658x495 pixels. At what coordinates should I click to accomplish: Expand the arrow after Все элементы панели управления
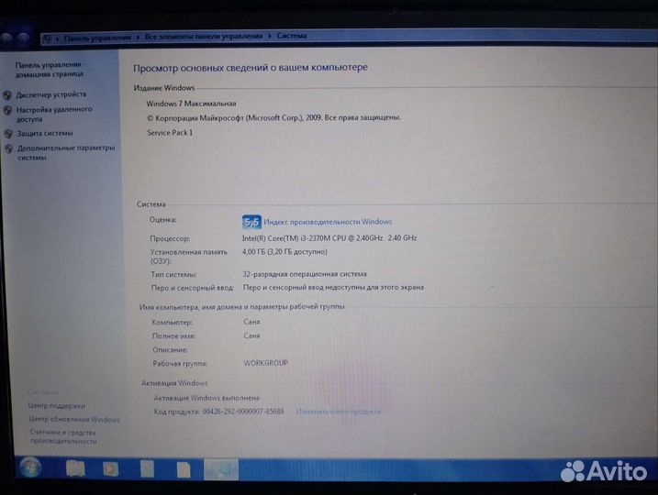[x=270, y=36]
